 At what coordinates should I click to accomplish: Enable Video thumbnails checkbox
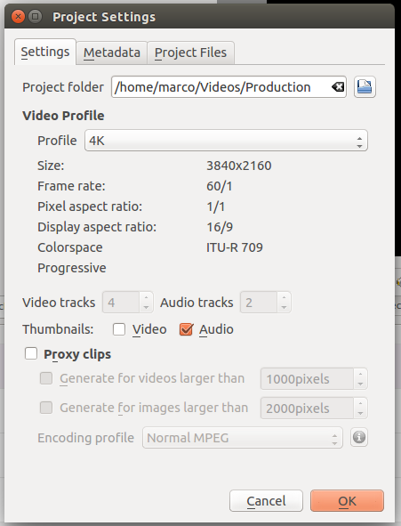119,329
